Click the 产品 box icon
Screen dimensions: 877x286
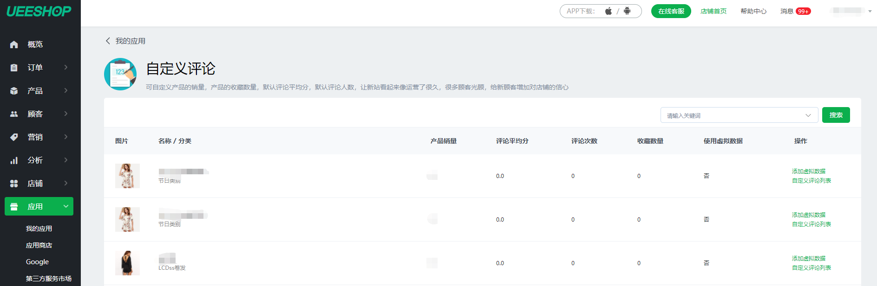[x=14, y=91]
